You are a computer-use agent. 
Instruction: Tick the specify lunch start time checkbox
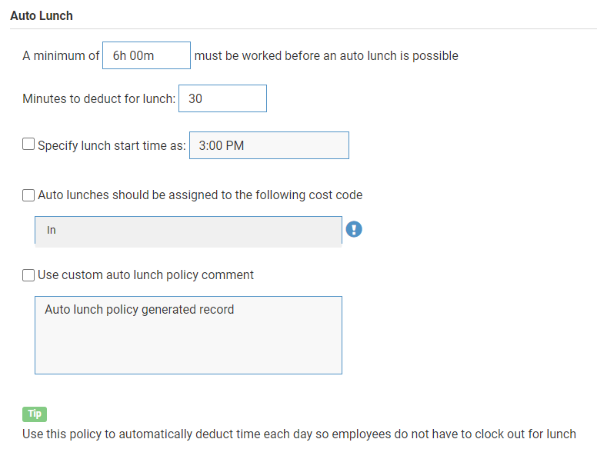(x=28, y=145)
